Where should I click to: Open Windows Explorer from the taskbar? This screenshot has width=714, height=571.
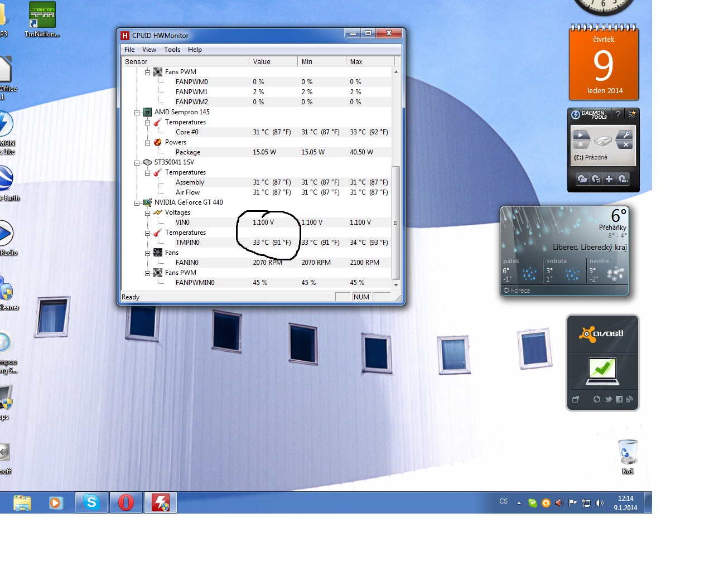point(22,502)
